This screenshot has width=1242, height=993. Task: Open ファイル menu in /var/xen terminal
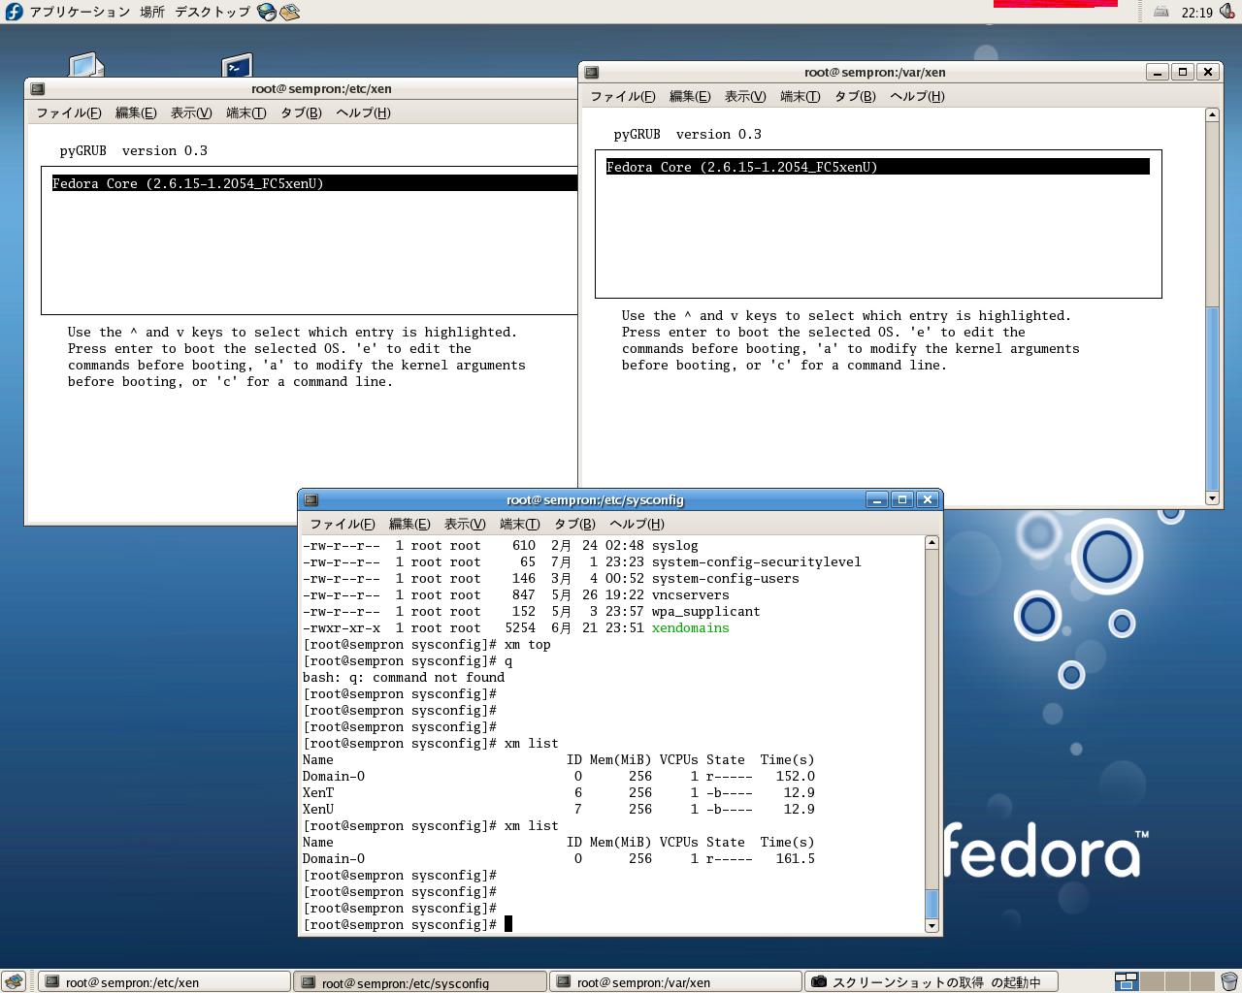623,96
